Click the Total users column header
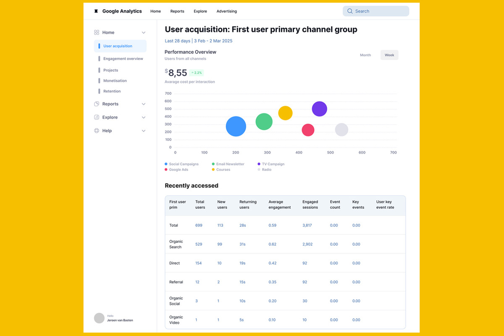504x336 pixels. pyautogui.click(x=200, y=205)
